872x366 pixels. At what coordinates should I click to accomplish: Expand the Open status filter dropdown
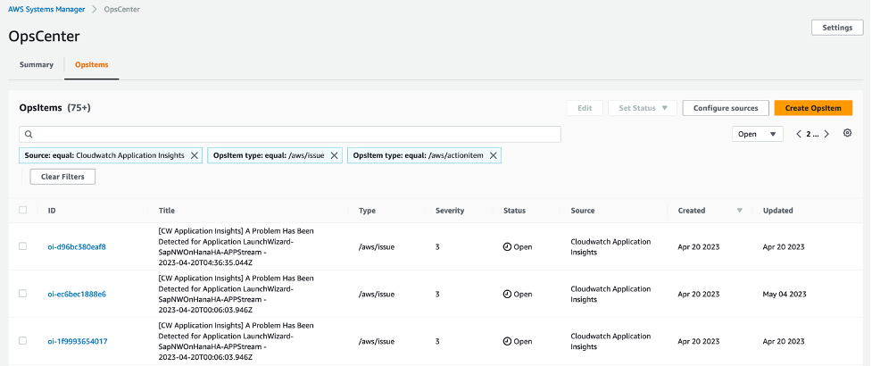click(x=758, y=134)
